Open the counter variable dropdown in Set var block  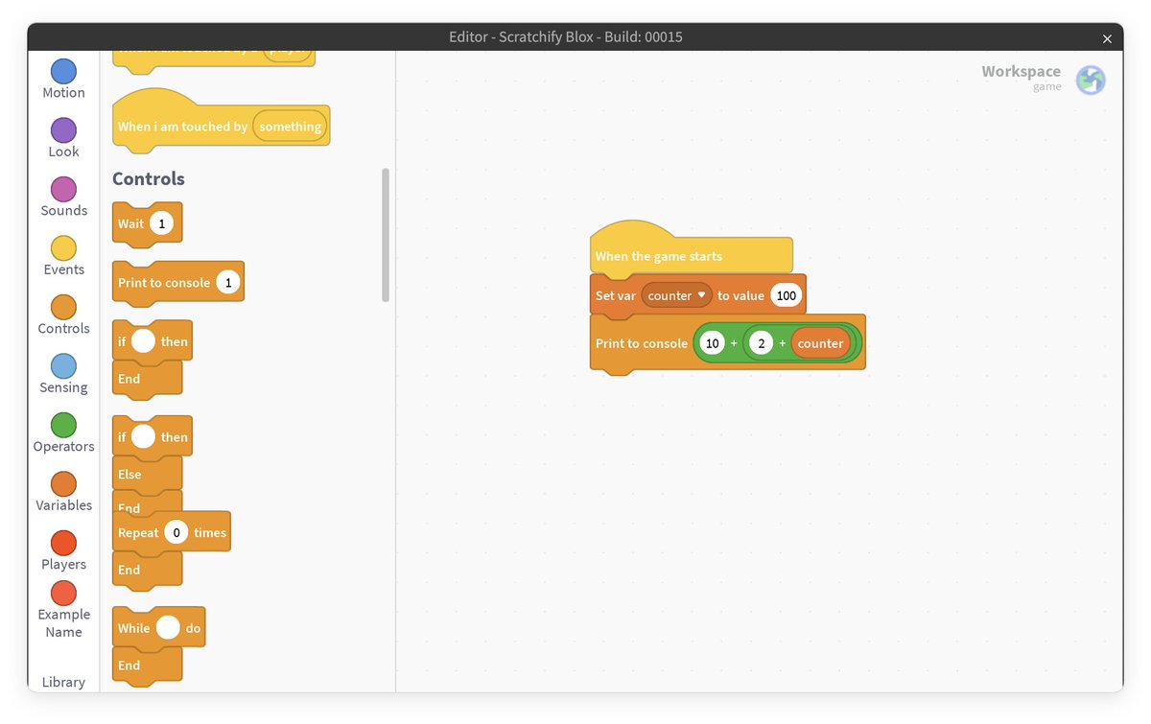[676, 295]
